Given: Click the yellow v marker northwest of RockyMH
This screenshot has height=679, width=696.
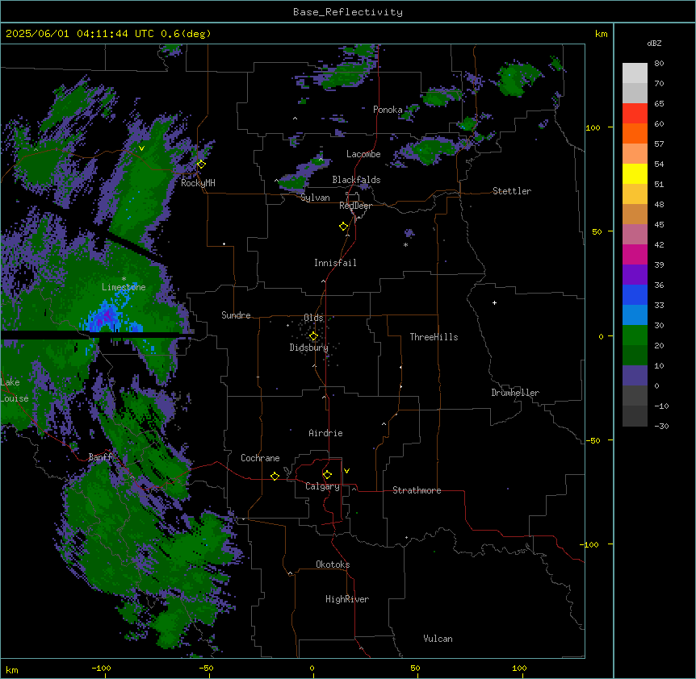Looking at the screenshot, I should point(141,148).
